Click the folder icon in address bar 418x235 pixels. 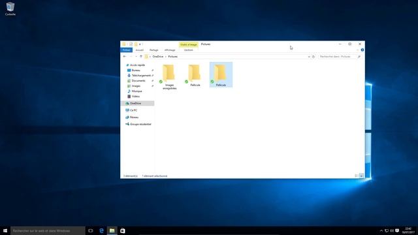pos(146,57)
